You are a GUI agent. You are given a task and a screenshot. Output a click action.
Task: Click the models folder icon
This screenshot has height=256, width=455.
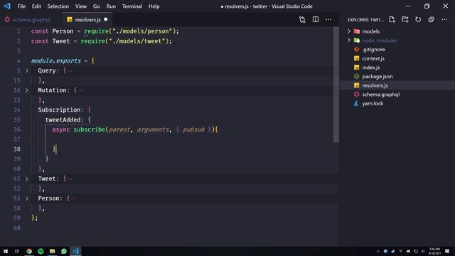pos(357,31)
